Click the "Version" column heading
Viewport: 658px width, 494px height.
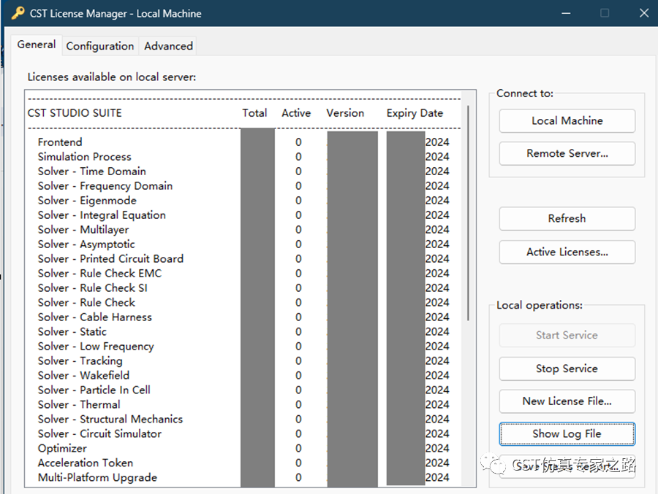[x=345, y=113]
